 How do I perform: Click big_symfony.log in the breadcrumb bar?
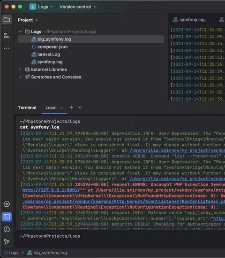(50, 253)
